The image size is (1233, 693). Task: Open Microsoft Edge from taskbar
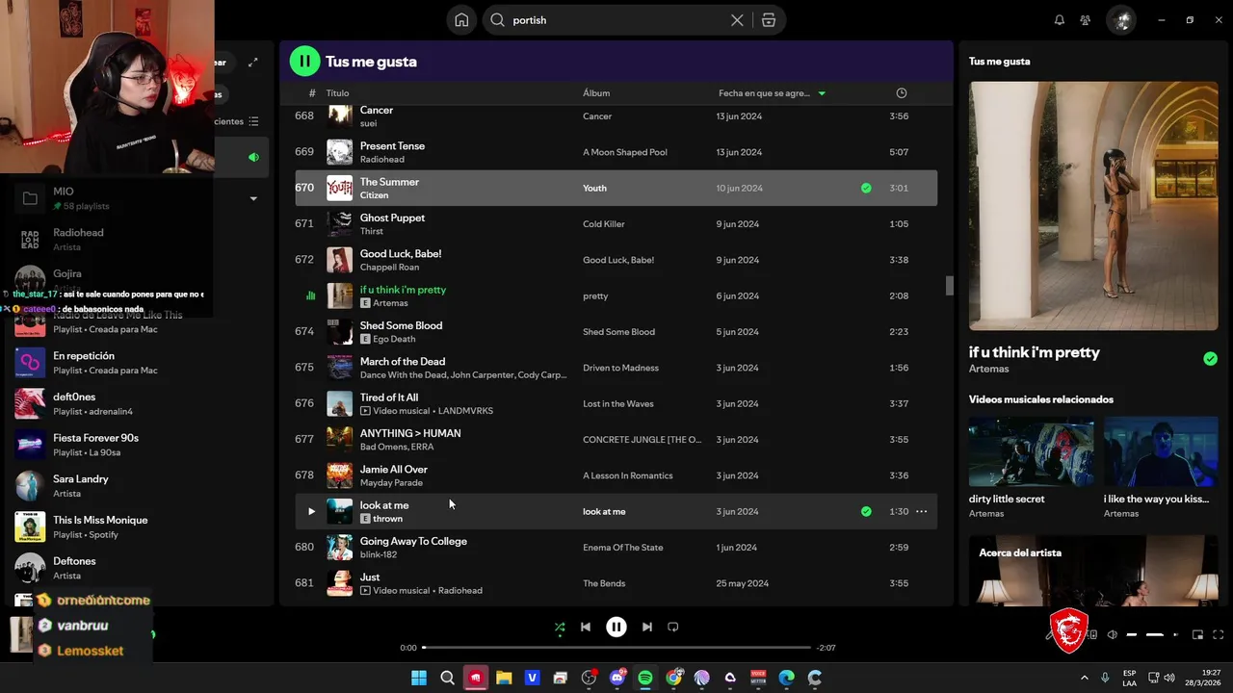(x=787, y=678)
